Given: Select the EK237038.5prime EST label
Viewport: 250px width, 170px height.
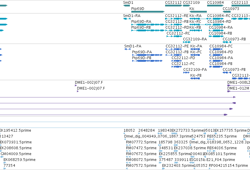Looking at the screenshot, I should pos(190,148).
